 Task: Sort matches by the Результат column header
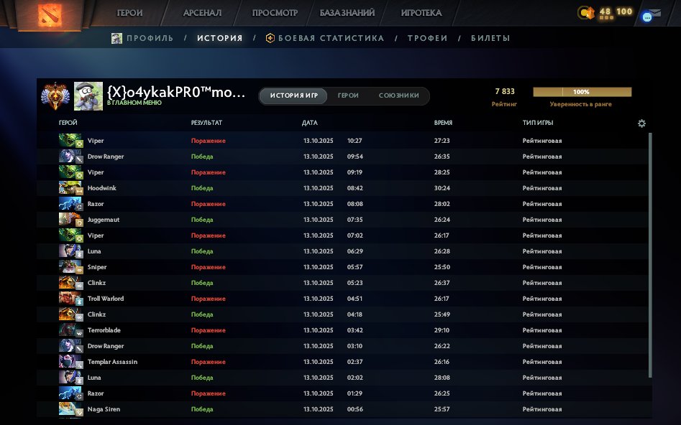(x=206, y=123)
